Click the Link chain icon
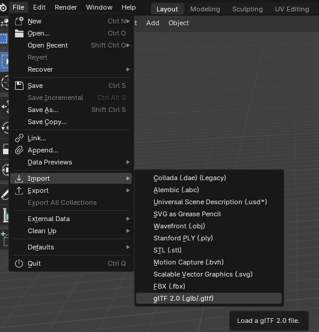This screenshot has width=319, height=332. click(x=19, y=138)
